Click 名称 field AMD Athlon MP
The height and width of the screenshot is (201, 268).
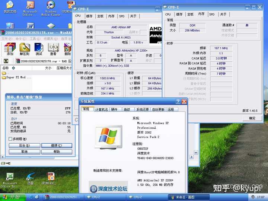[121, 27]
